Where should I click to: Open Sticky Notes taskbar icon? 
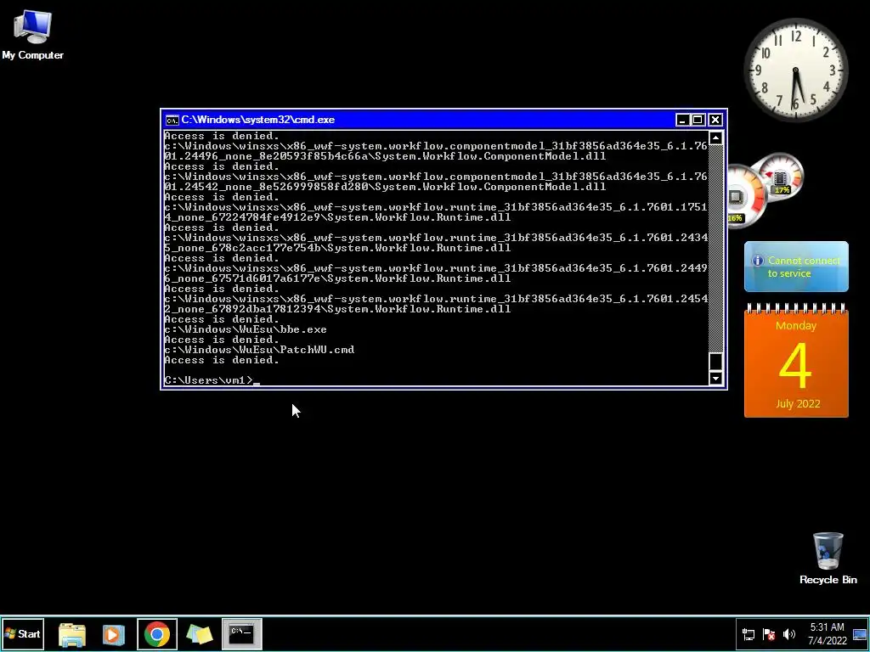coord(199,634)
